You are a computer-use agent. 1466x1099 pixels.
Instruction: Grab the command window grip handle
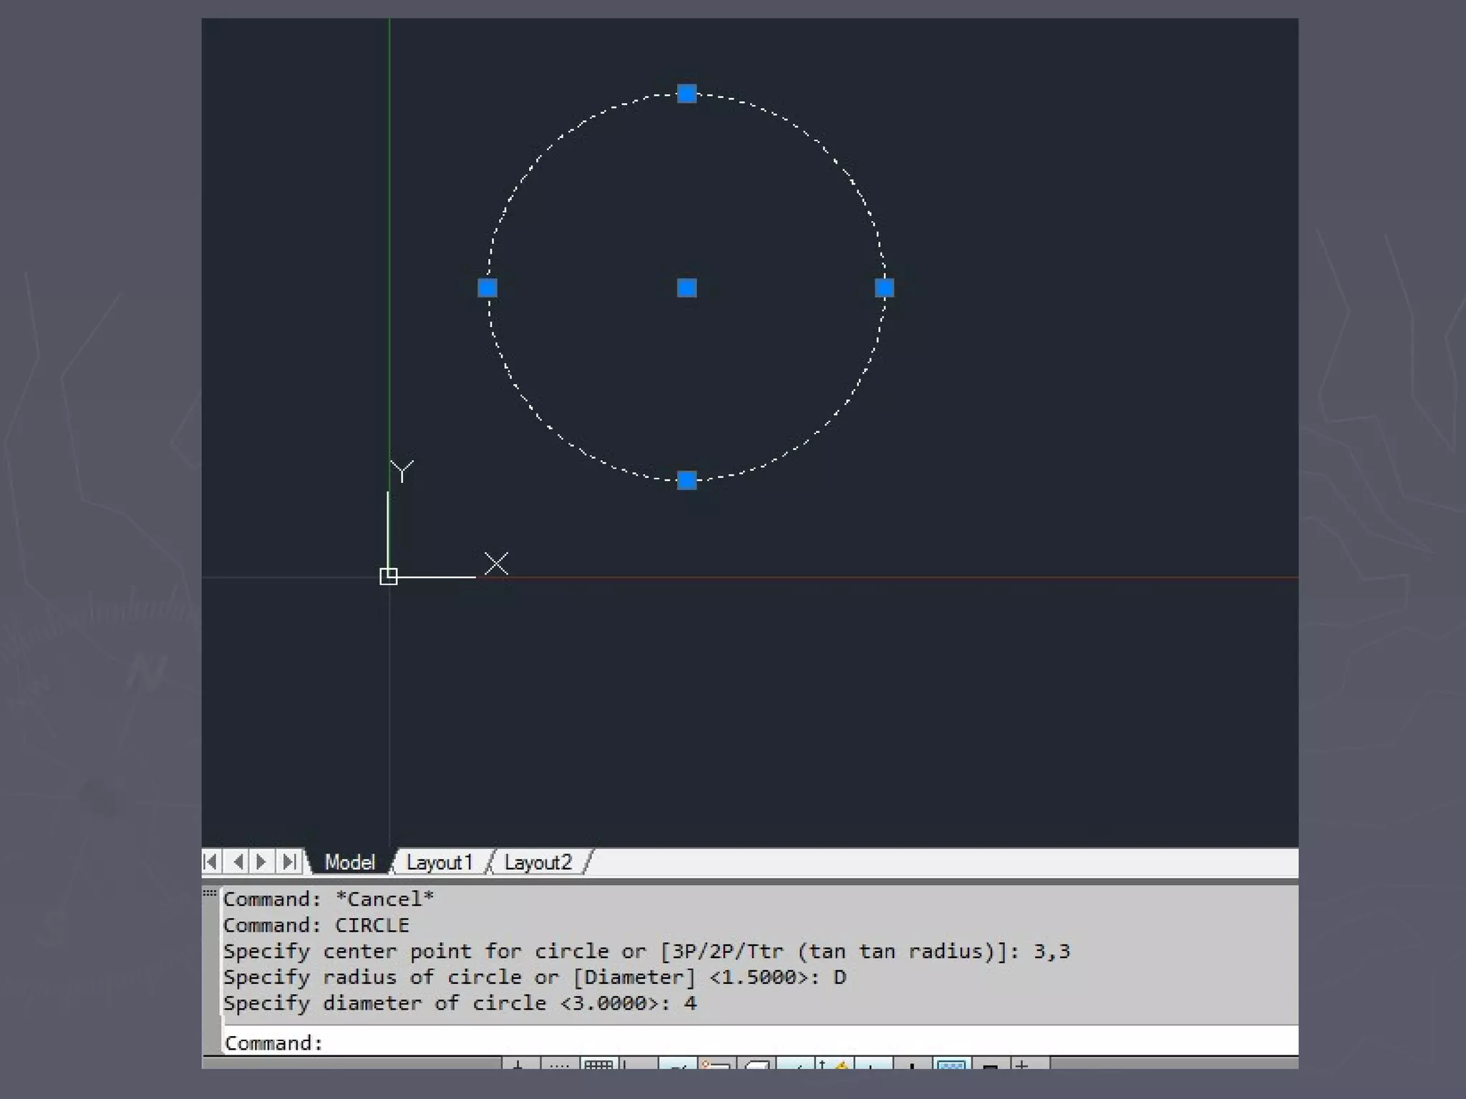point(210,893)
